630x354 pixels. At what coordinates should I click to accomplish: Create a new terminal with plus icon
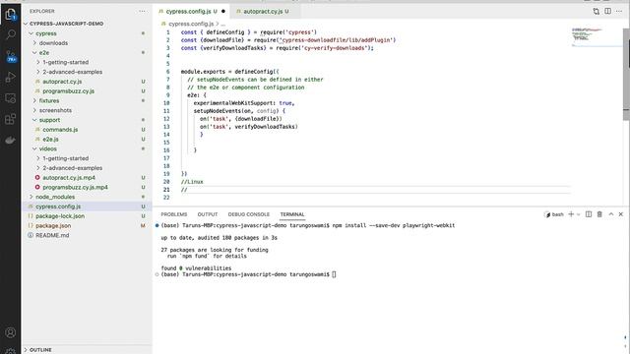click(571, 214)
